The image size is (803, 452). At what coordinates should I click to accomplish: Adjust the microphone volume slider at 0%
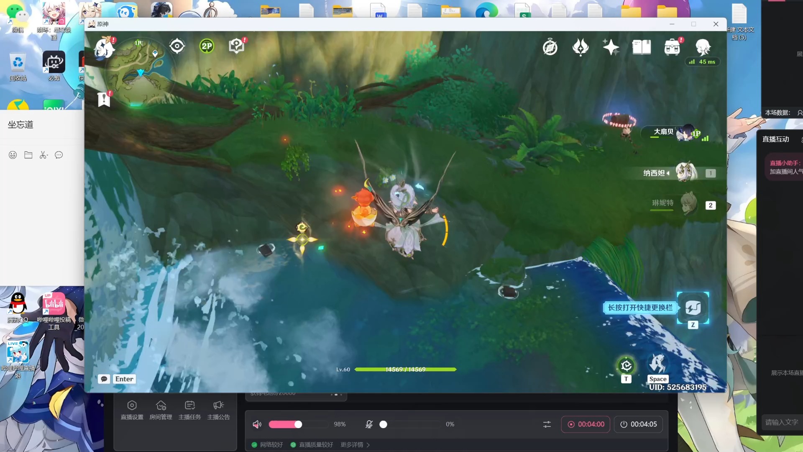click(410, 424)
